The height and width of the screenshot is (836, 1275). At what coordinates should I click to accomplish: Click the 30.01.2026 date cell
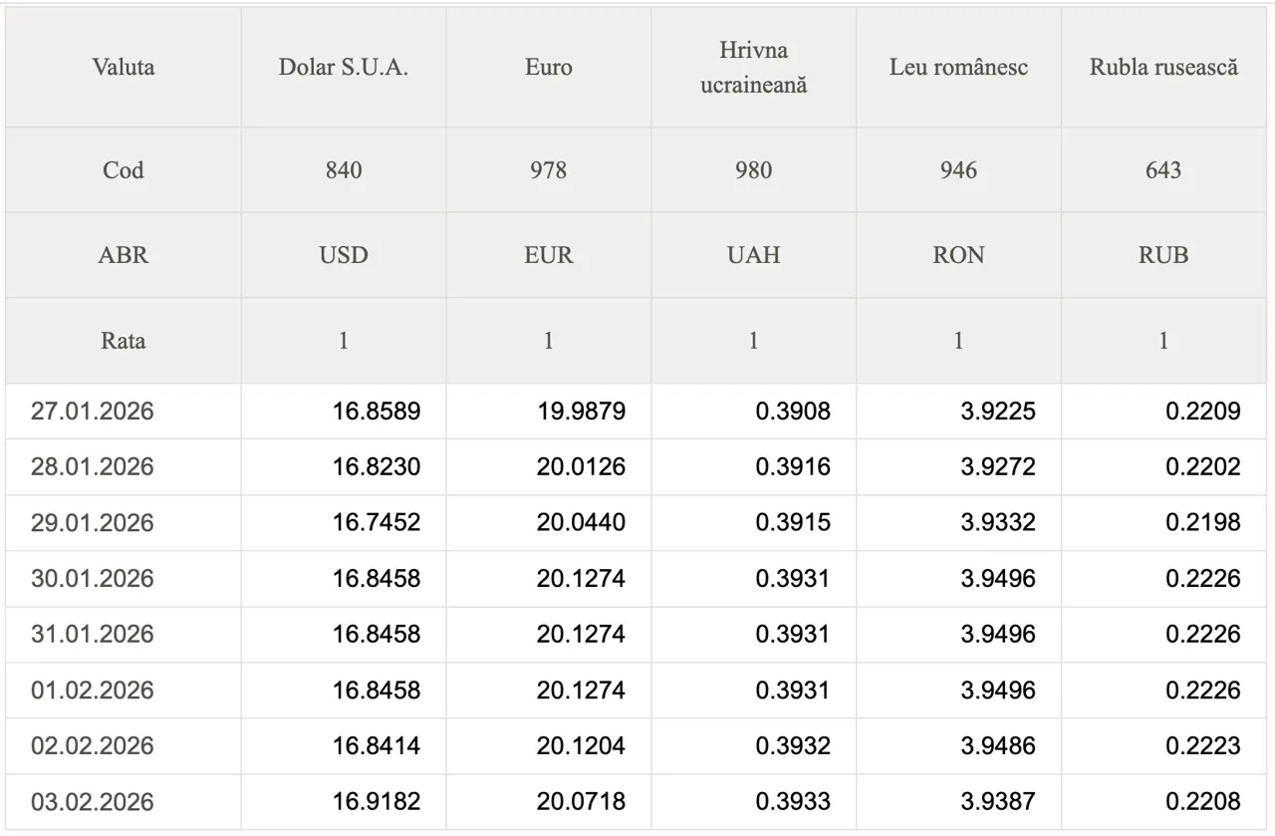(x=93, y=579)
